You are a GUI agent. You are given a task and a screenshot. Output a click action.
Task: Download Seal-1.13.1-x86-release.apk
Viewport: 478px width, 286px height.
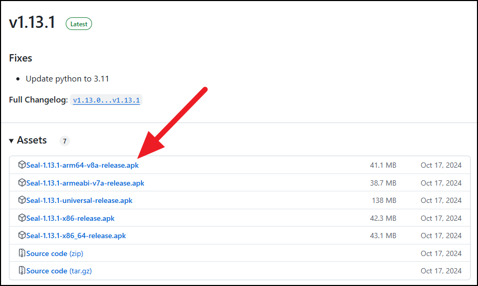tap(70, 218)
